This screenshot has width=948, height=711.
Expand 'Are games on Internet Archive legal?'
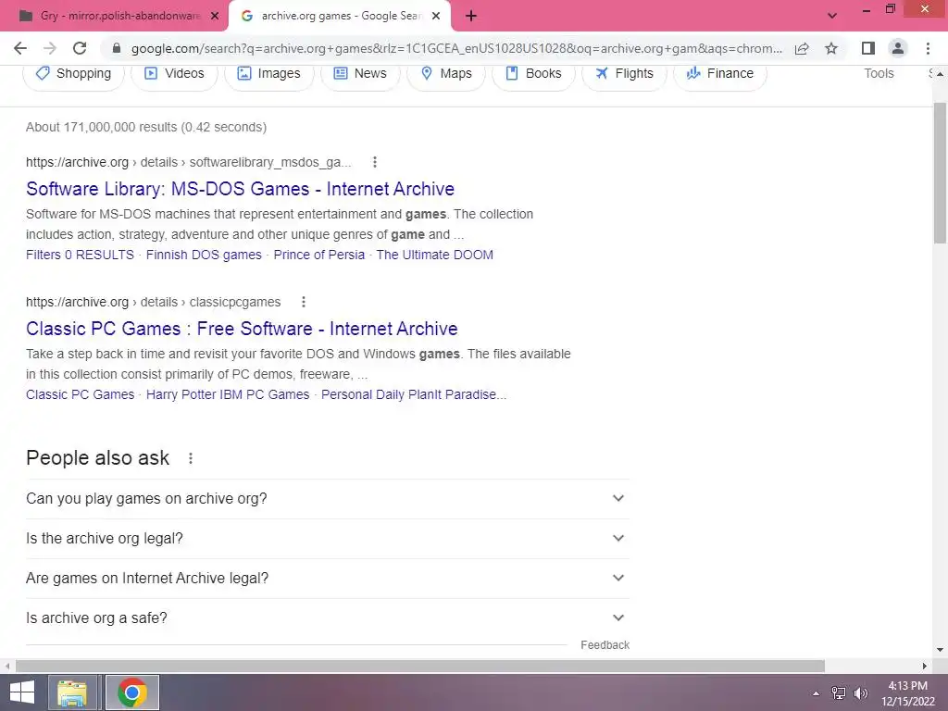click(x=328, y=579)
